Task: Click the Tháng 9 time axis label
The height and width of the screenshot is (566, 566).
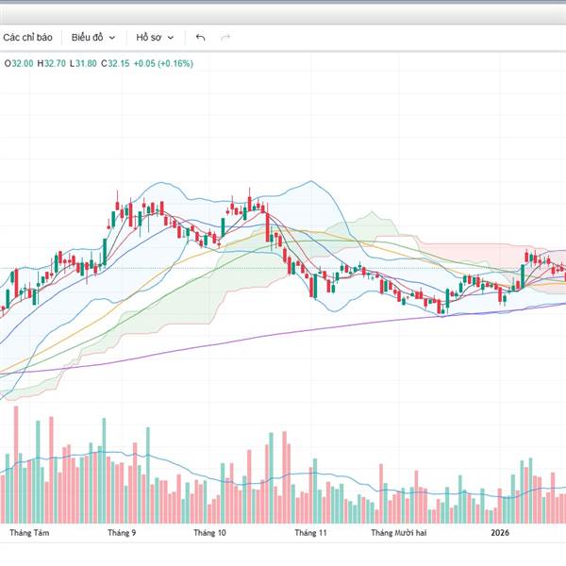Action: coord(122,533)
